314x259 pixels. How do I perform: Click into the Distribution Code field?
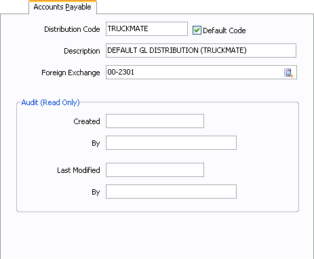pos(146,28)
